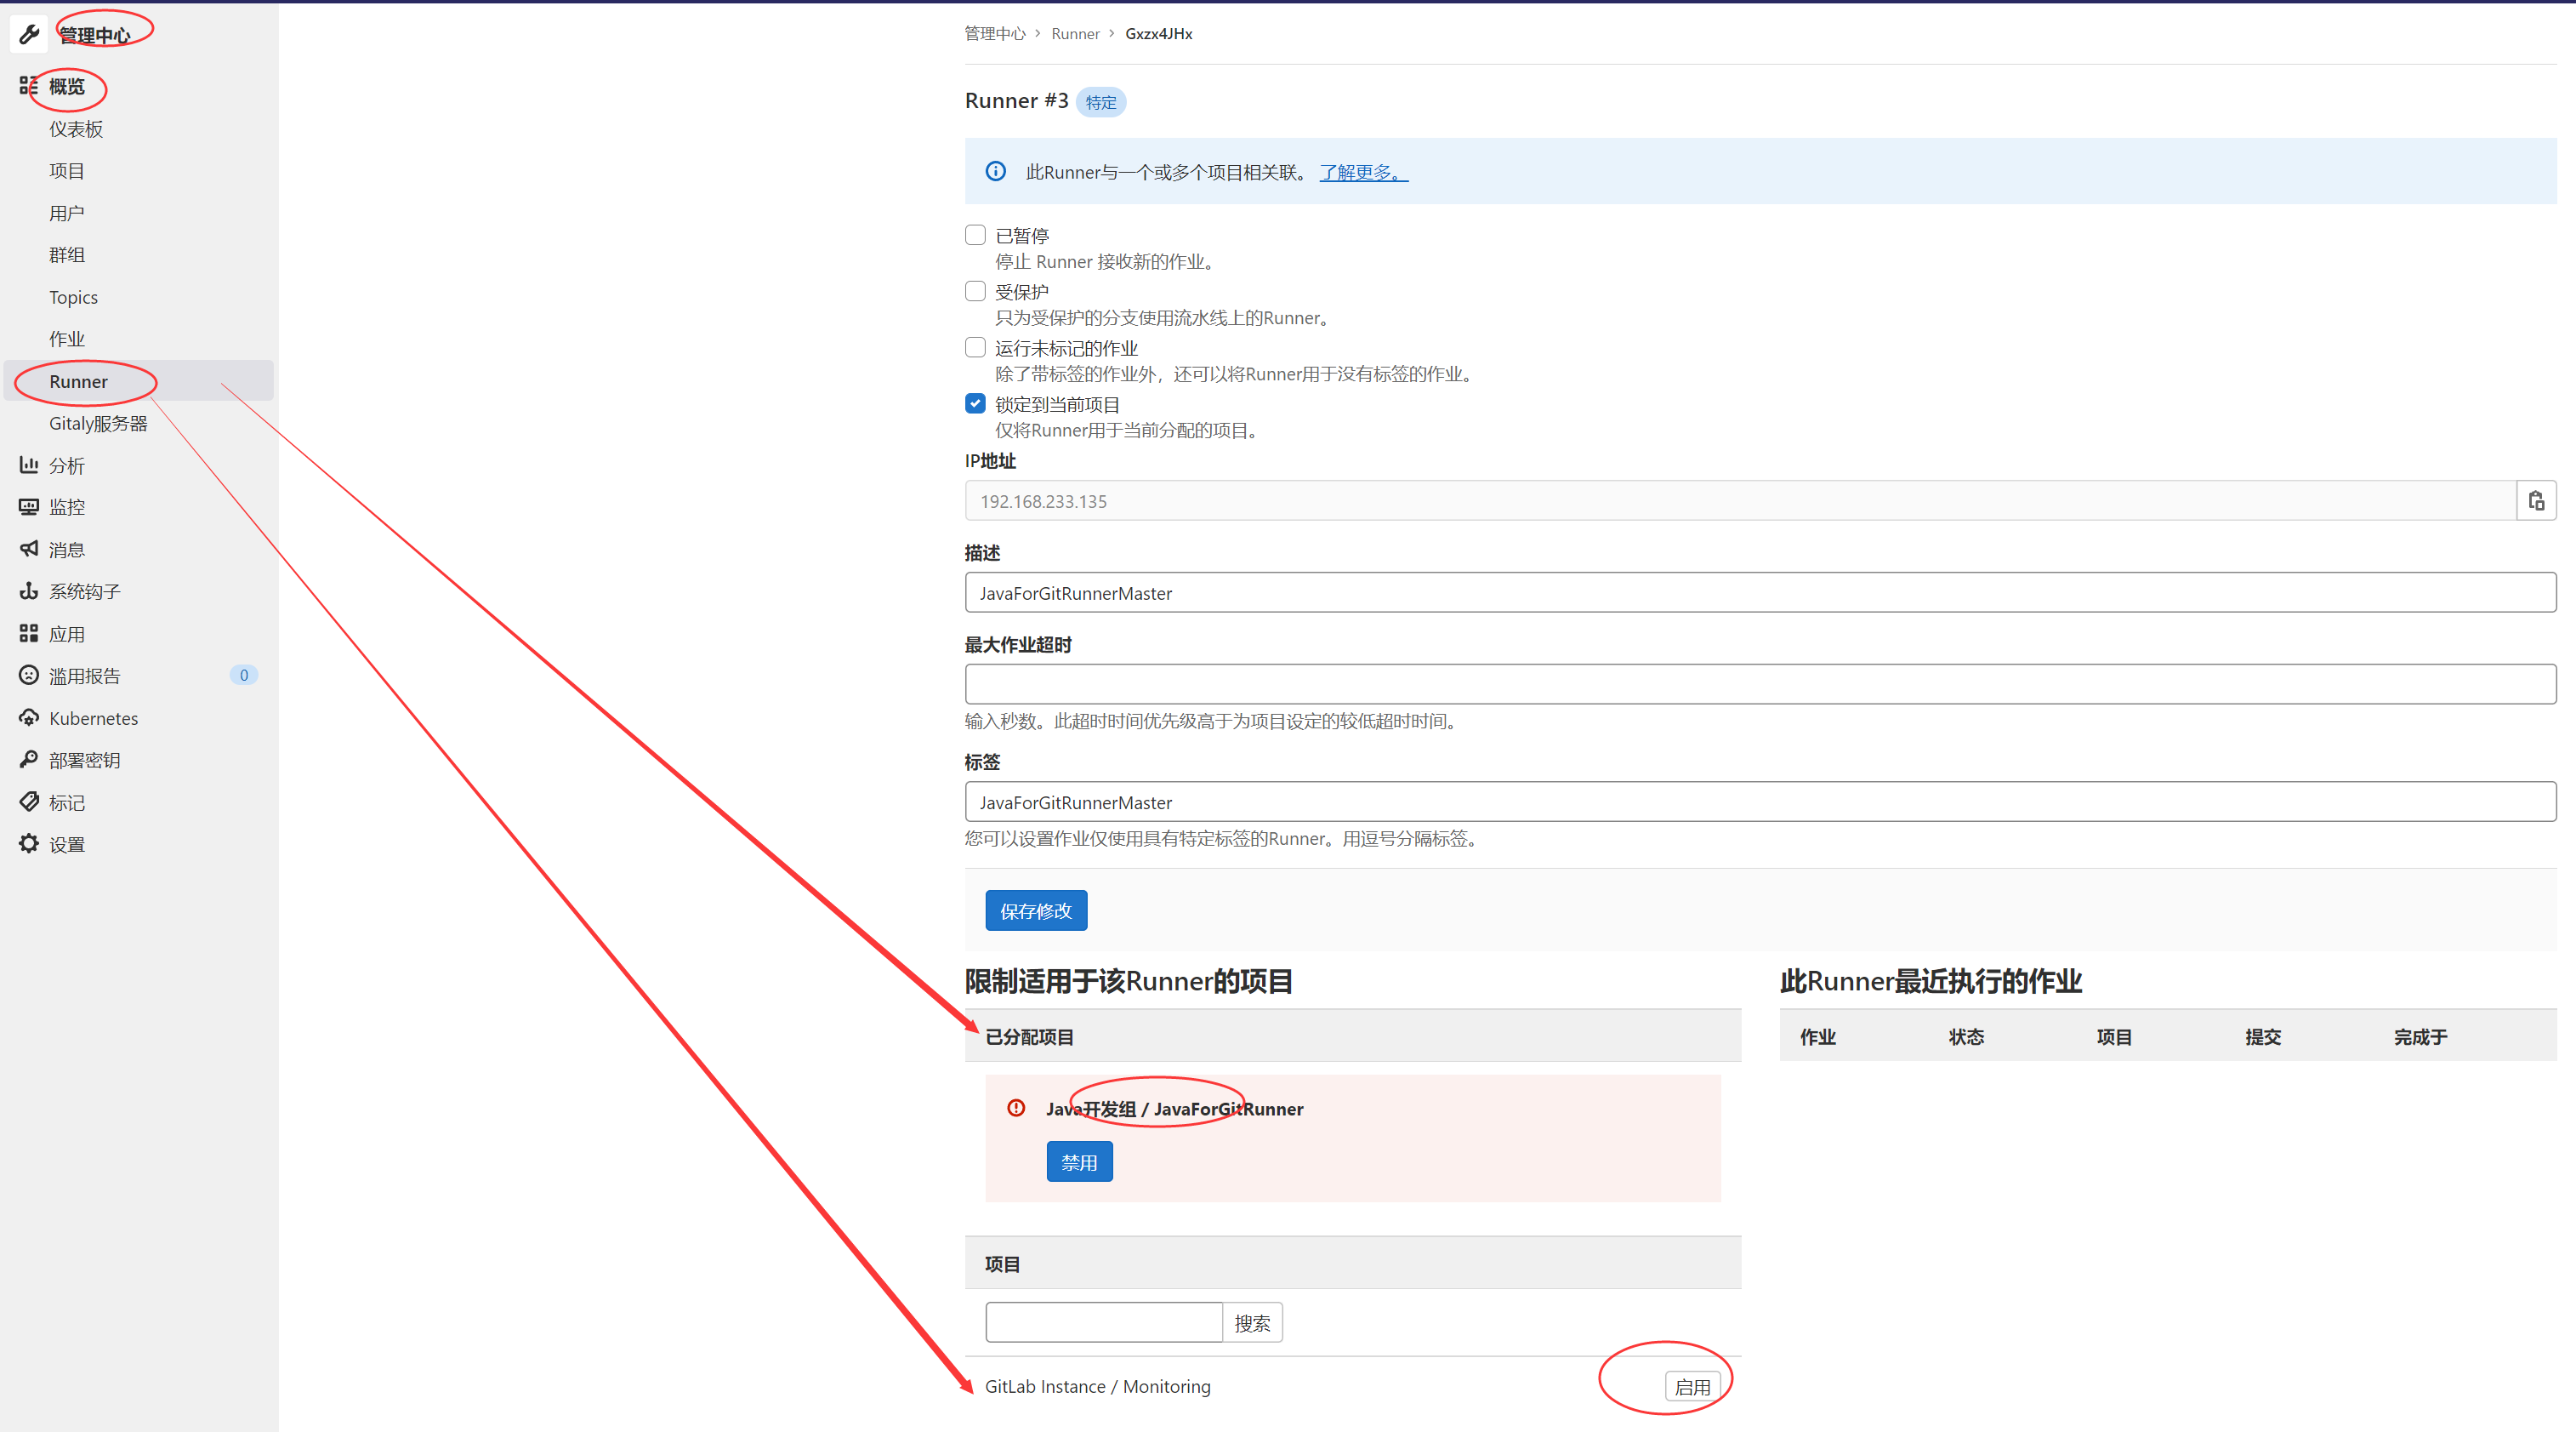Open 滥用报告 sidebar item
The height and width of the screenshot is (1432, 2576).
coord(85,676)
